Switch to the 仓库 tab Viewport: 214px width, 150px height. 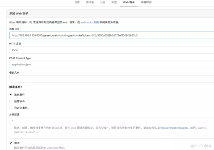77,2
